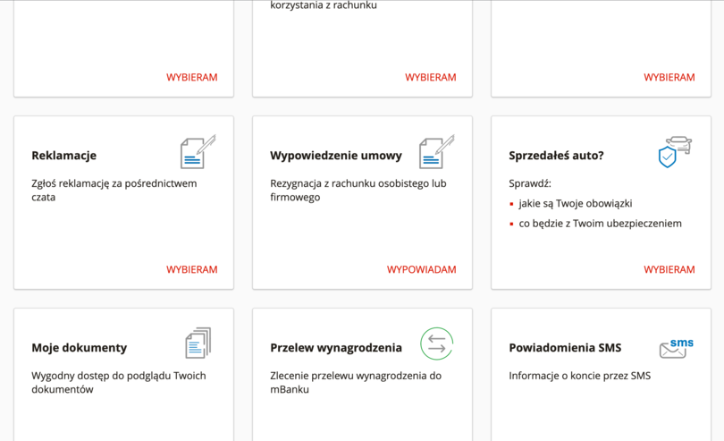Click the 'korzystania z rachunku' text
Image resolution: width=724 pixels, height=441 pixels.
pos(324,5)
